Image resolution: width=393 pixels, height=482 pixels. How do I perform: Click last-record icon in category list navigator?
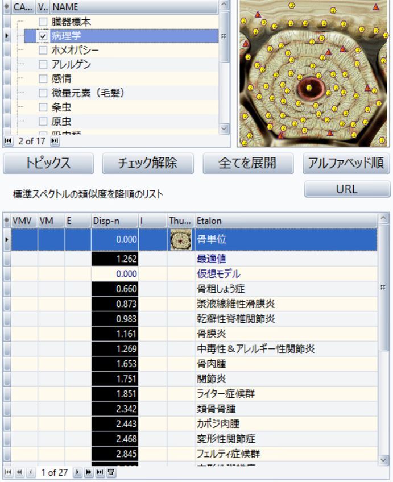56,140
